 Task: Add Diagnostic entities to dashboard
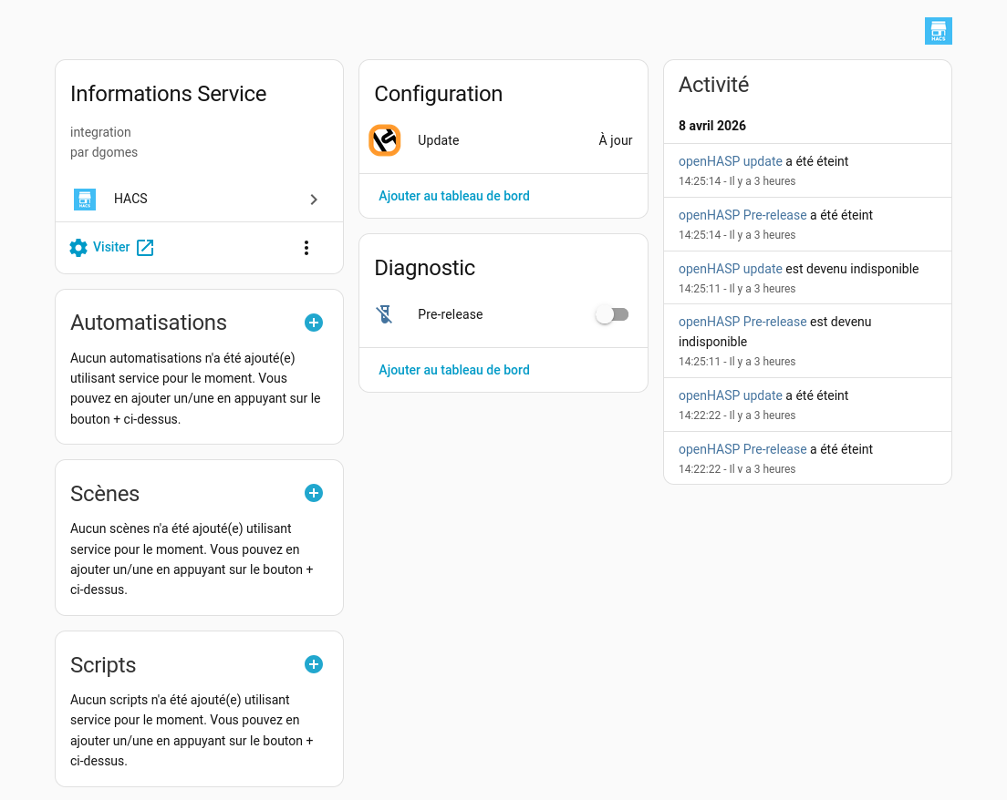[x=454, y=370]
